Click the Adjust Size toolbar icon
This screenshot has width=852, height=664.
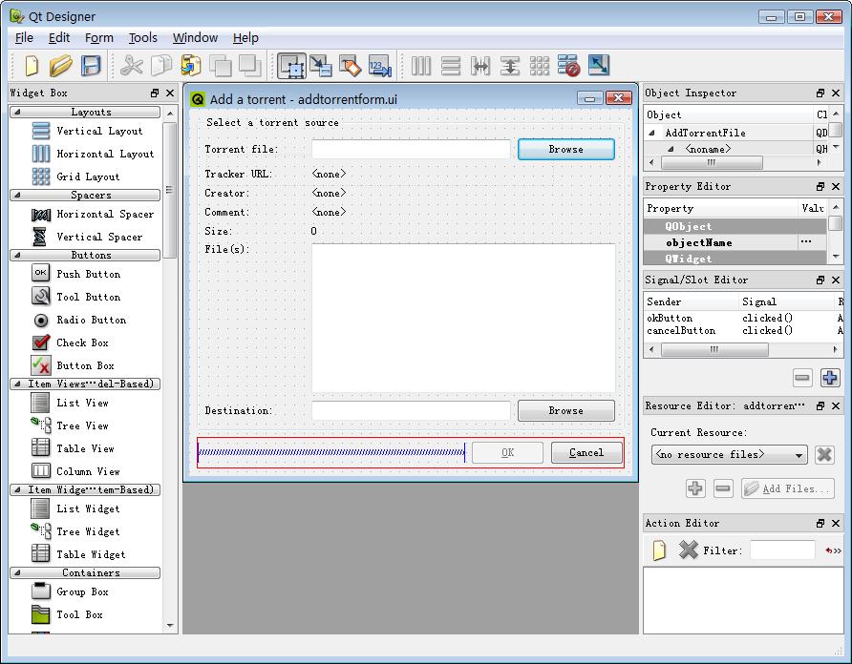pyautogui.click(x=598, y=66)
